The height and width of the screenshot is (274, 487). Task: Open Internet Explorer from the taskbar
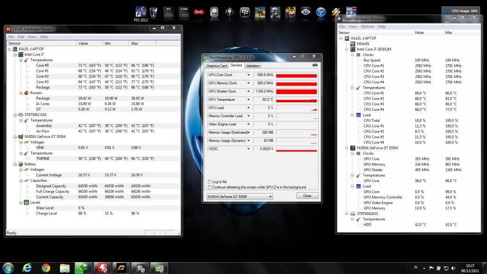coord(27,268)
